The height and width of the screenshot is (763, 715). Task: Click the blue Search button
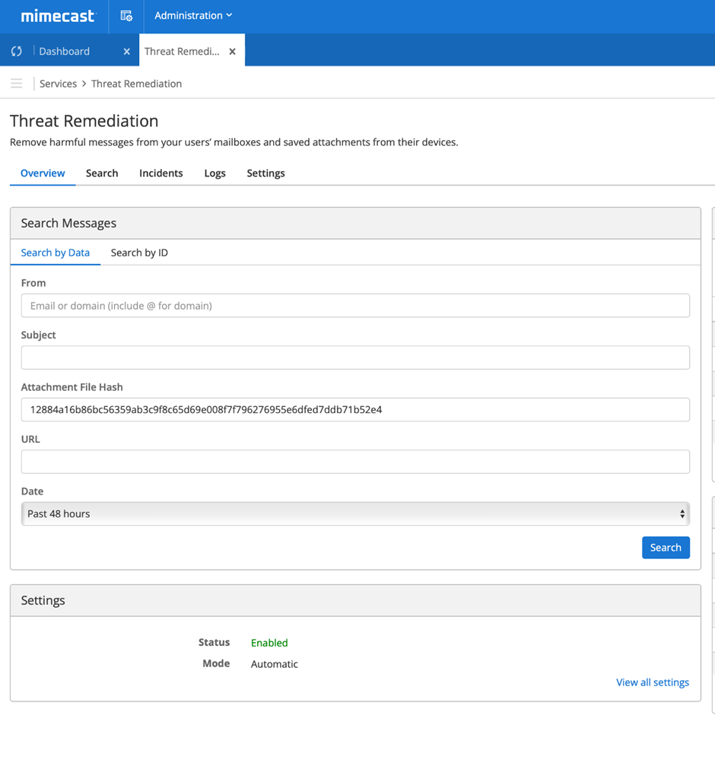coord(666,548)
